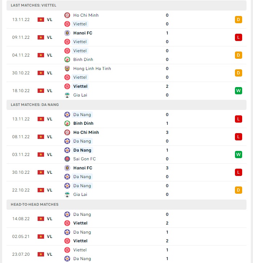Click Gia Lai logo in 18.10.22 match
Screen dimensions: 253x263
[67, 95]
